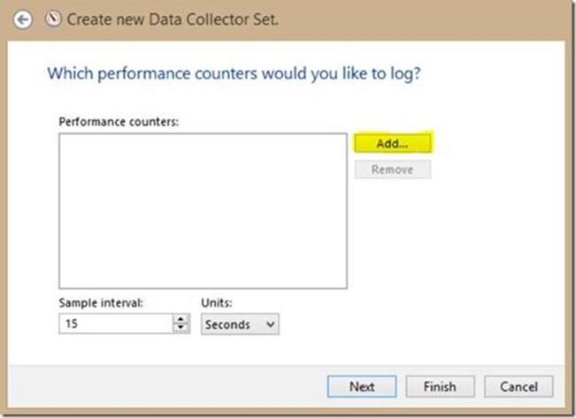Click the Finish button
The width and height of the screenshot is (576, 418).
(440, 386)
